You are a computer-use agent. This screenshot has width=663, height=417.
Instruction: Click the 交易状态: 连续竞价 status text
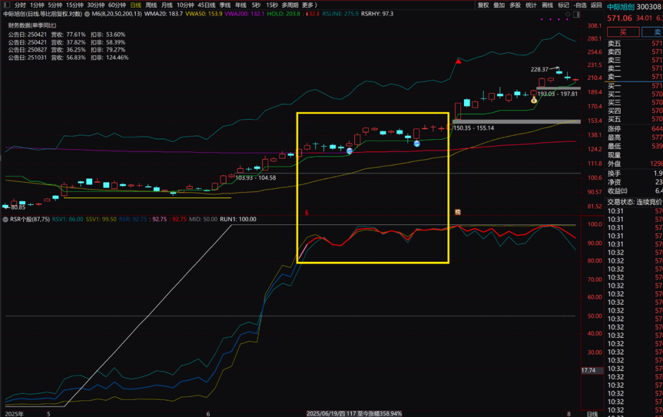coord(635,202)
